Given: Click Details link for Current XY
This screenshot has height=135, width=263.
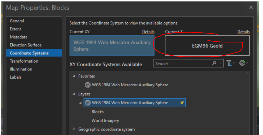Looking at the screenshot, I should [x=148, y=32].
